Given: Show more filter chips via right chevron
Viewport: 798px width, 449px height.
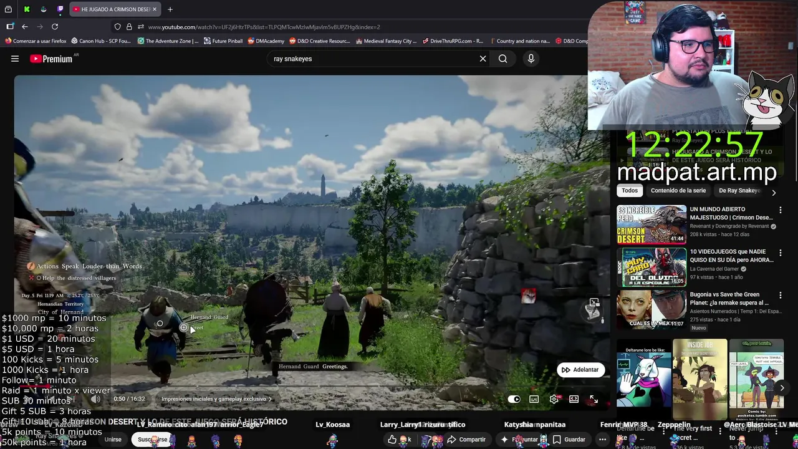Looking at the screenshot, I should [x=774, y=193].
